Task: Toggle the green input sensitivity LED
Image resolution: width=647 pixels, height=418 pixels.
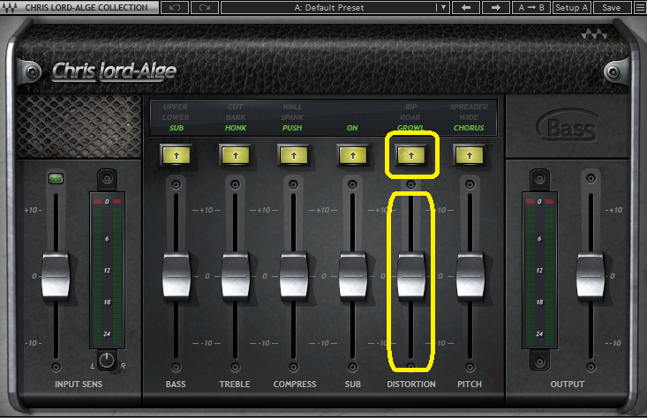Action: (x=55, y=180)
